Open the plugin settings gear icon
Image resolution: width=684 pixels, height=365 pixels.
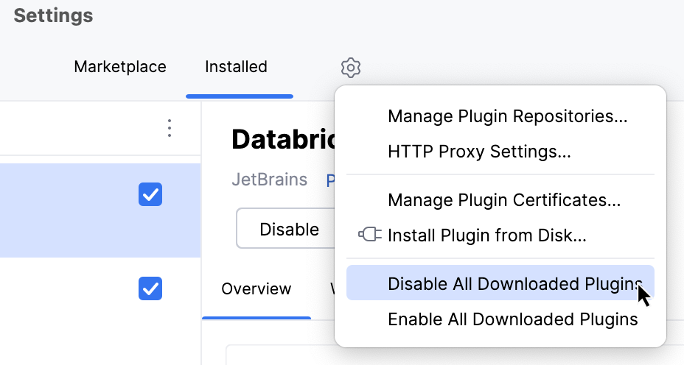click(x=351, y=68)
